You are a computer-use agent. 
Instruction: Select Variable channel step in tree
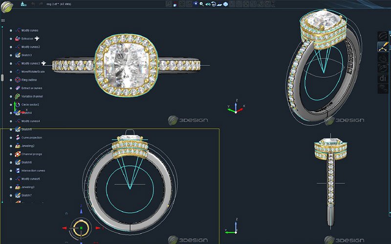pyautogui.click(x=32, y=96)
